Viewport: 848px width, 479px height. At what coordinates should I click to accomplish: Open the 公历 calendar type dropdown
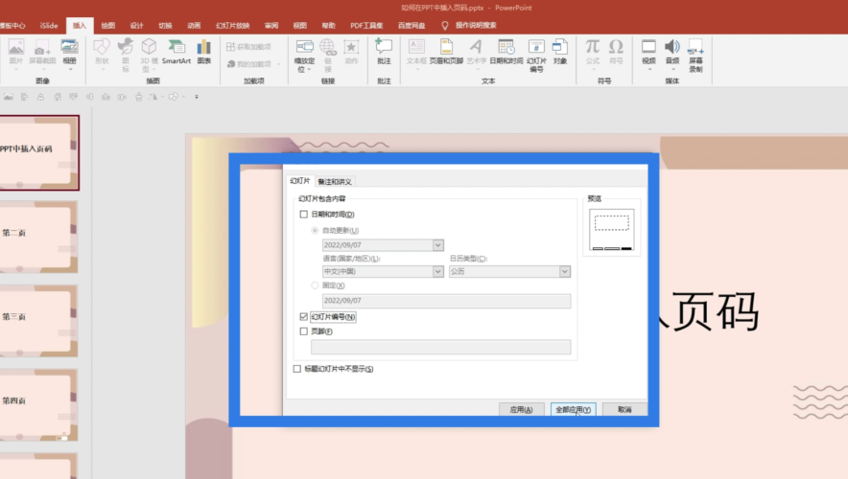click(x=565, y=272)
